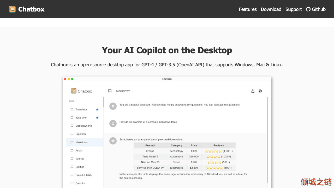Click the Chatbox logo in app sidebar

click(x=74, y=91)
